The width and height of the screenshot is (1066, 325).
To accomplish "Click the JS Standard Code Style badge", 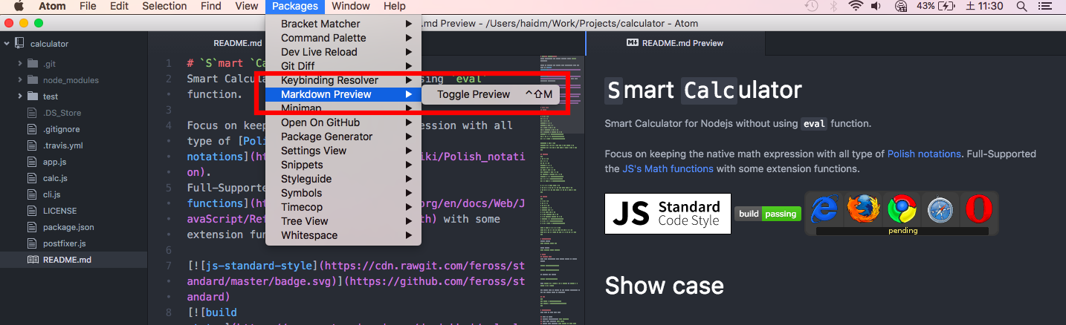I will [668, 214].
